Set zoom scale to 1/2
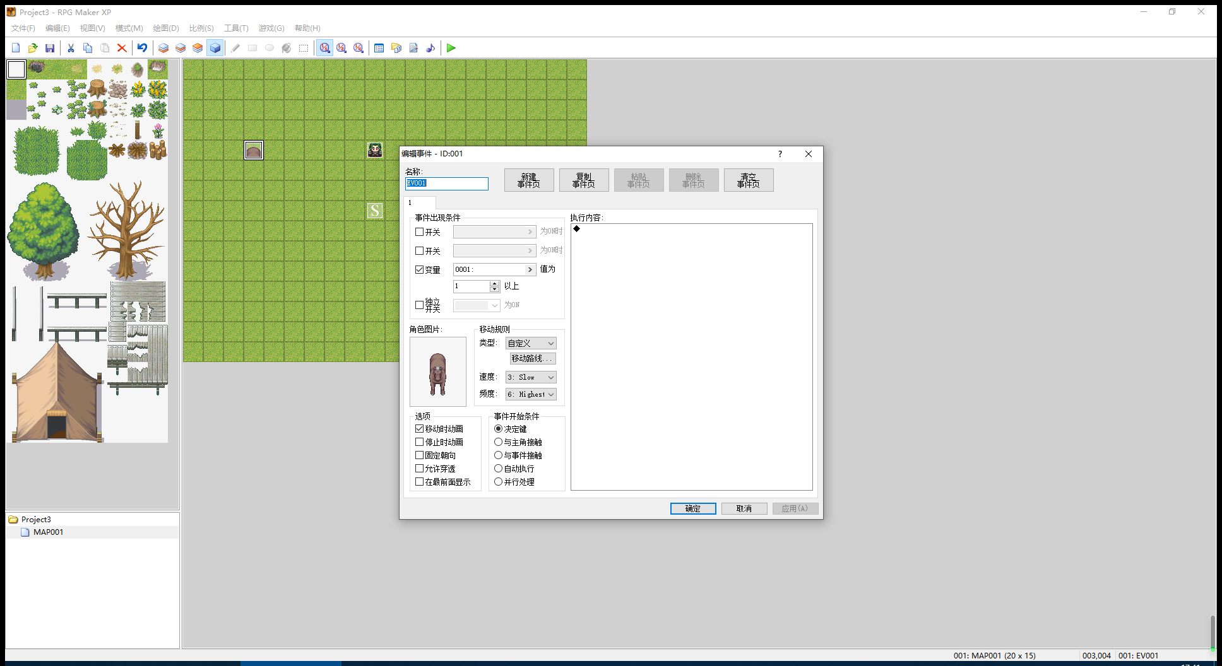Viewport: 1222px width, 666px height. point(341,48)
